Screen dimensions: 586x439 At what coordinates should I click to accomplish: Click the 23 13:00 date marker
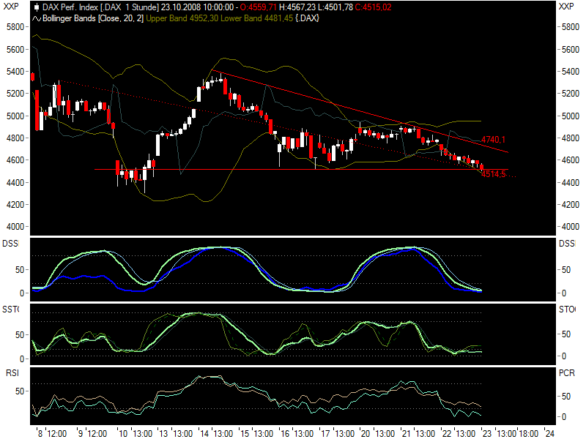497,433
